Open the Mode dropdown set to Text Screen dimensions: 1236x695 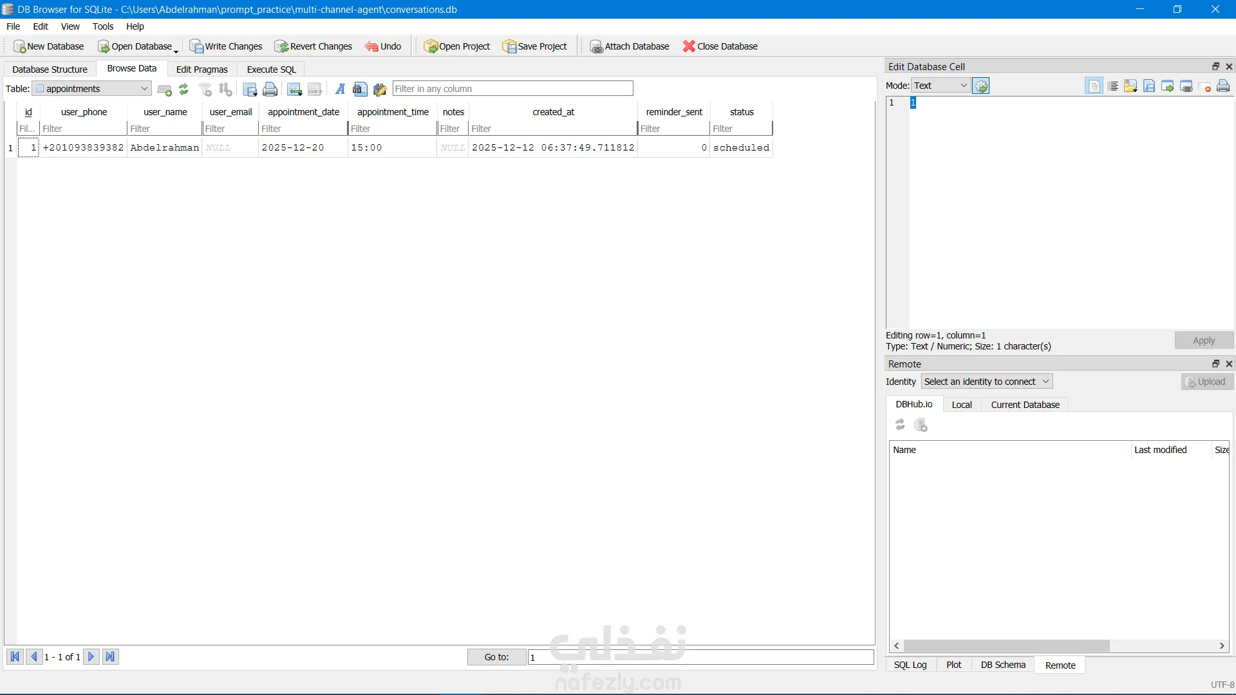click(x=941, y=86)
